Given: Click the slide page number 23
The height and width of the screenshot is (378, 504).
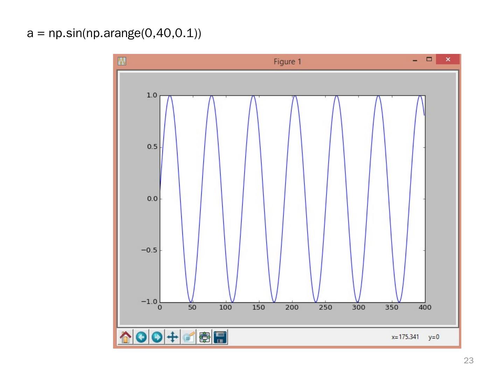Looking at the screenshot, I should (x=468, y=360).
